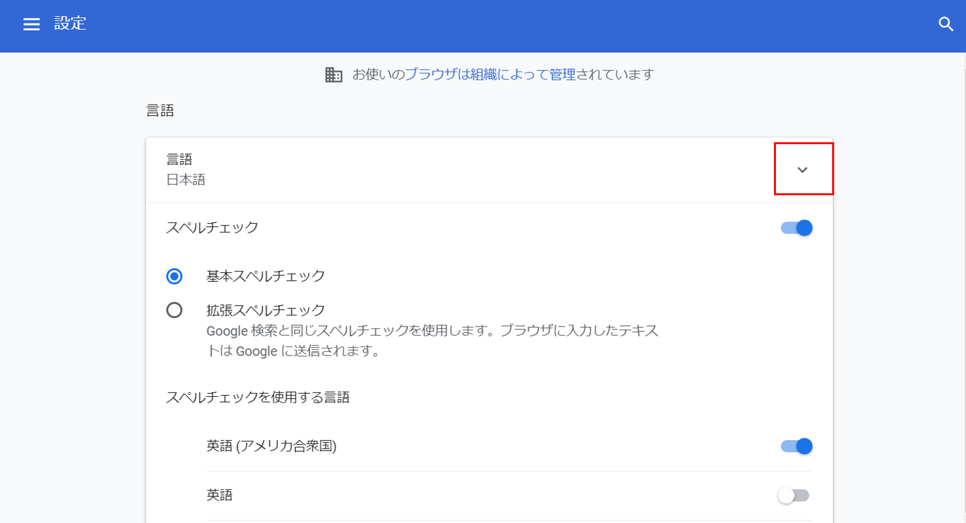Click the organization building icon
966x523 pixels.
(x=334, y=74)
